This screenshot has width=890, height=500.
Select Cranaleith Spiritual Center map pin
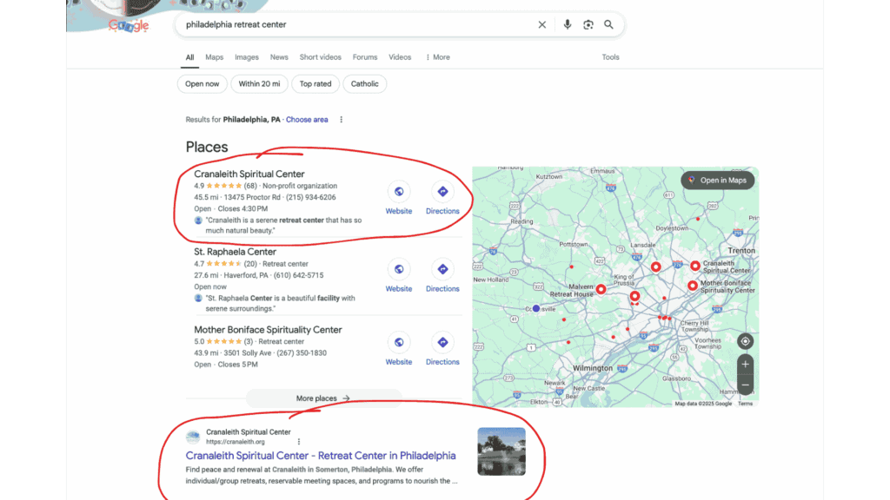(695, 266)
